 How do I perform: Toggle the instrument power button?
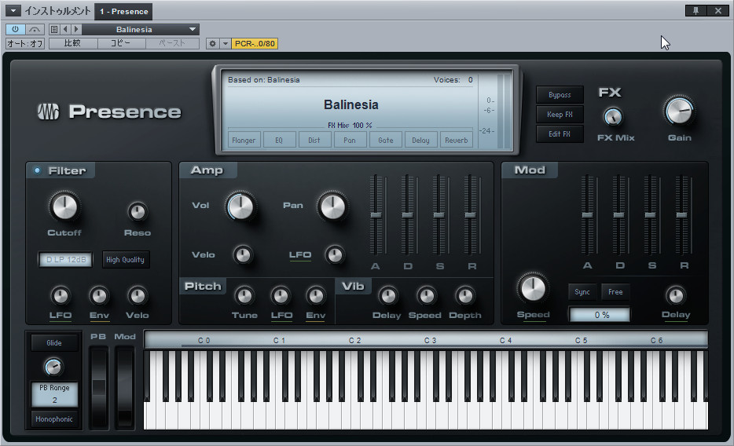(15, 29)
